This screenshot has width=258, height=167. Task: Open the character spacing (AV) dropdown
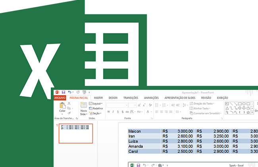(x=133, y=112)
